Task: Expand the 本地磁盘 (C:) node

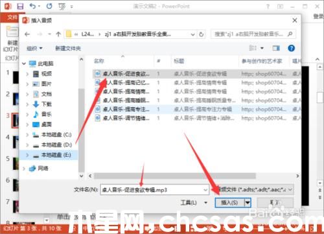Action: pyautogui.click(x=27, y=135)
